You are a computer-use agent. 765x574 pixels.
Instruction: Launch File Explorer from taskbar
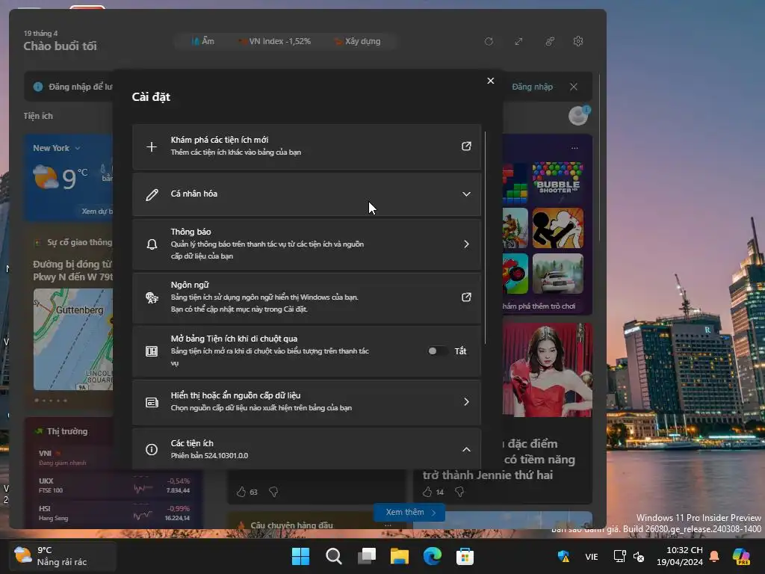[400, 556]
